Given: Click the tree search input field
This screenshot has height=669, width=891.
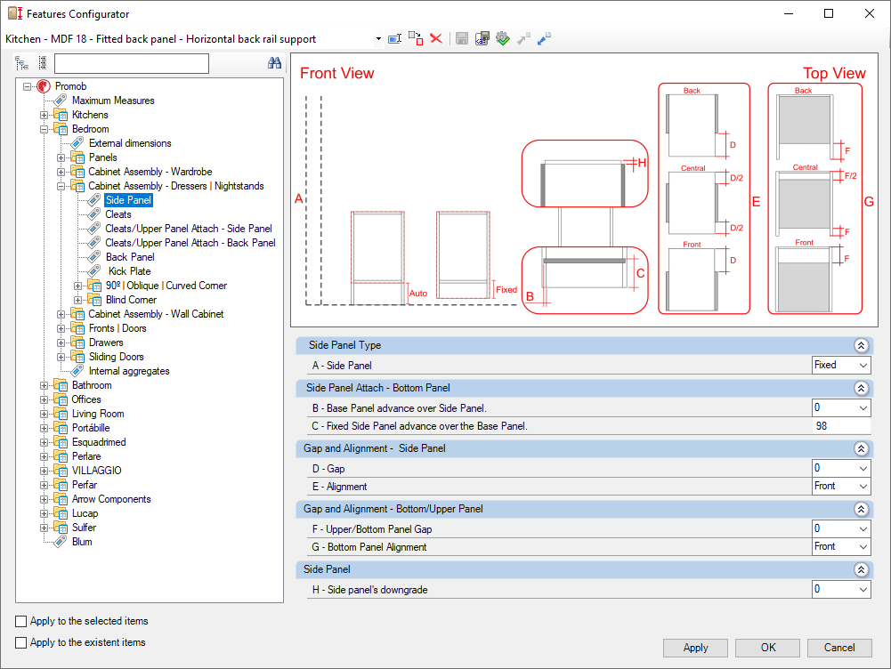Looking at the screenshot, I should pos(131,63).
